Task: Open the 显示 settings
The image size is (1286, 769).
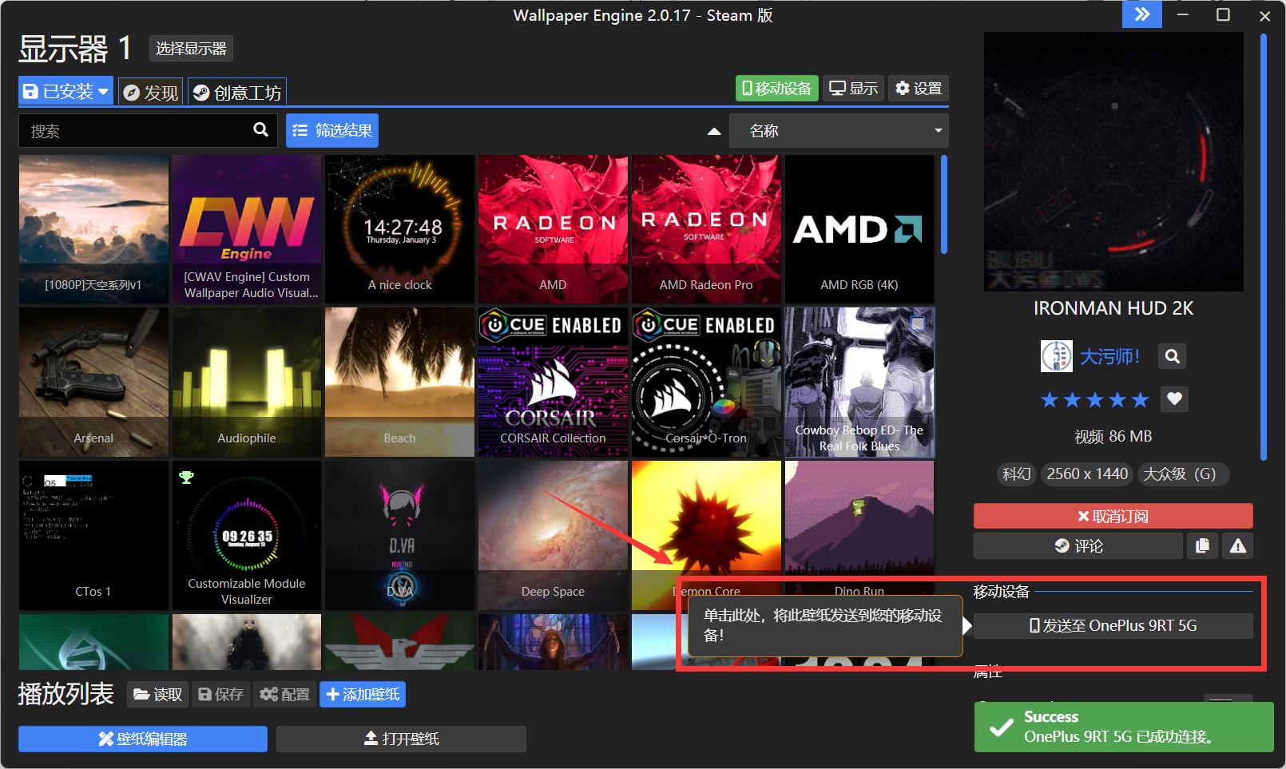Action: click(853, 88)
